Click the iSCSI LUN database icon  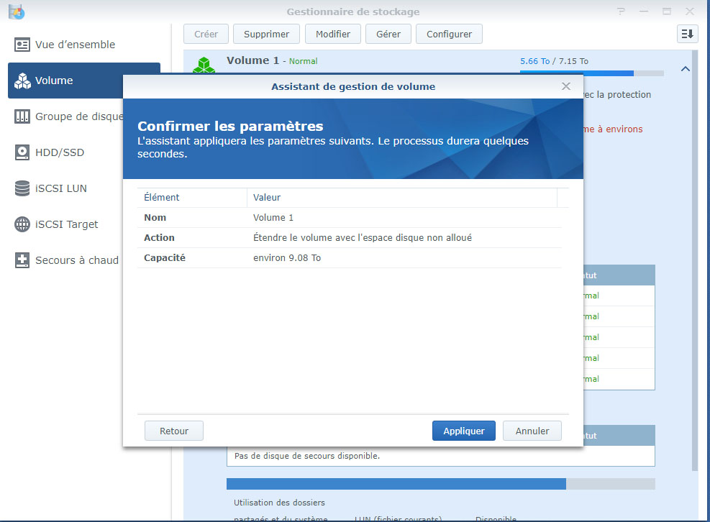[x=22, y=188]
